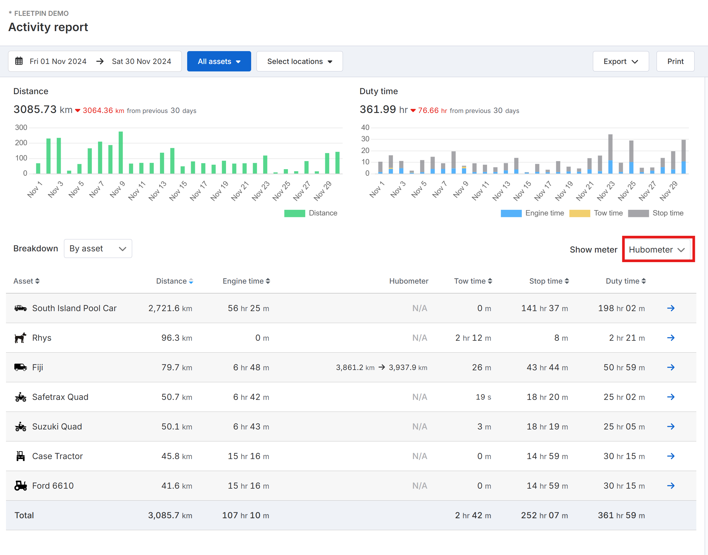This screenshot has width=708, height=555.
Task: Click Fiji stop time 43 hr 44 m
Action: pos(547,368)
